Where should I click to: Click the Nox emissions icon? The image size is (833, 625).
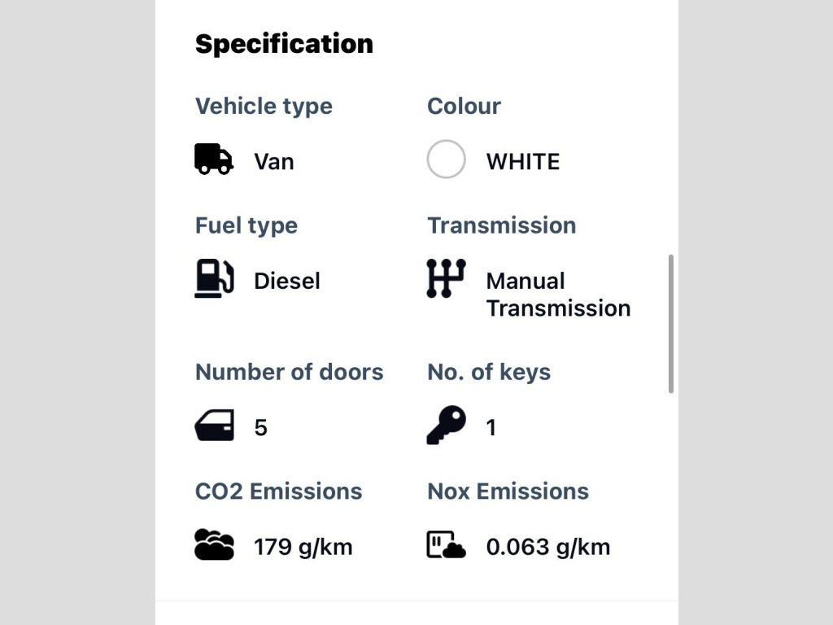446,544
